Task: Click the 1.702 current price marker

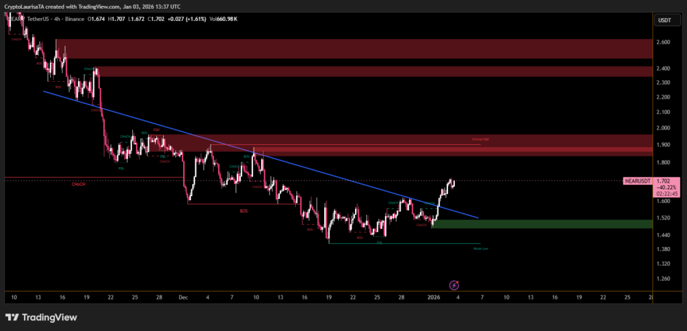Action: (x=664, y=181)
